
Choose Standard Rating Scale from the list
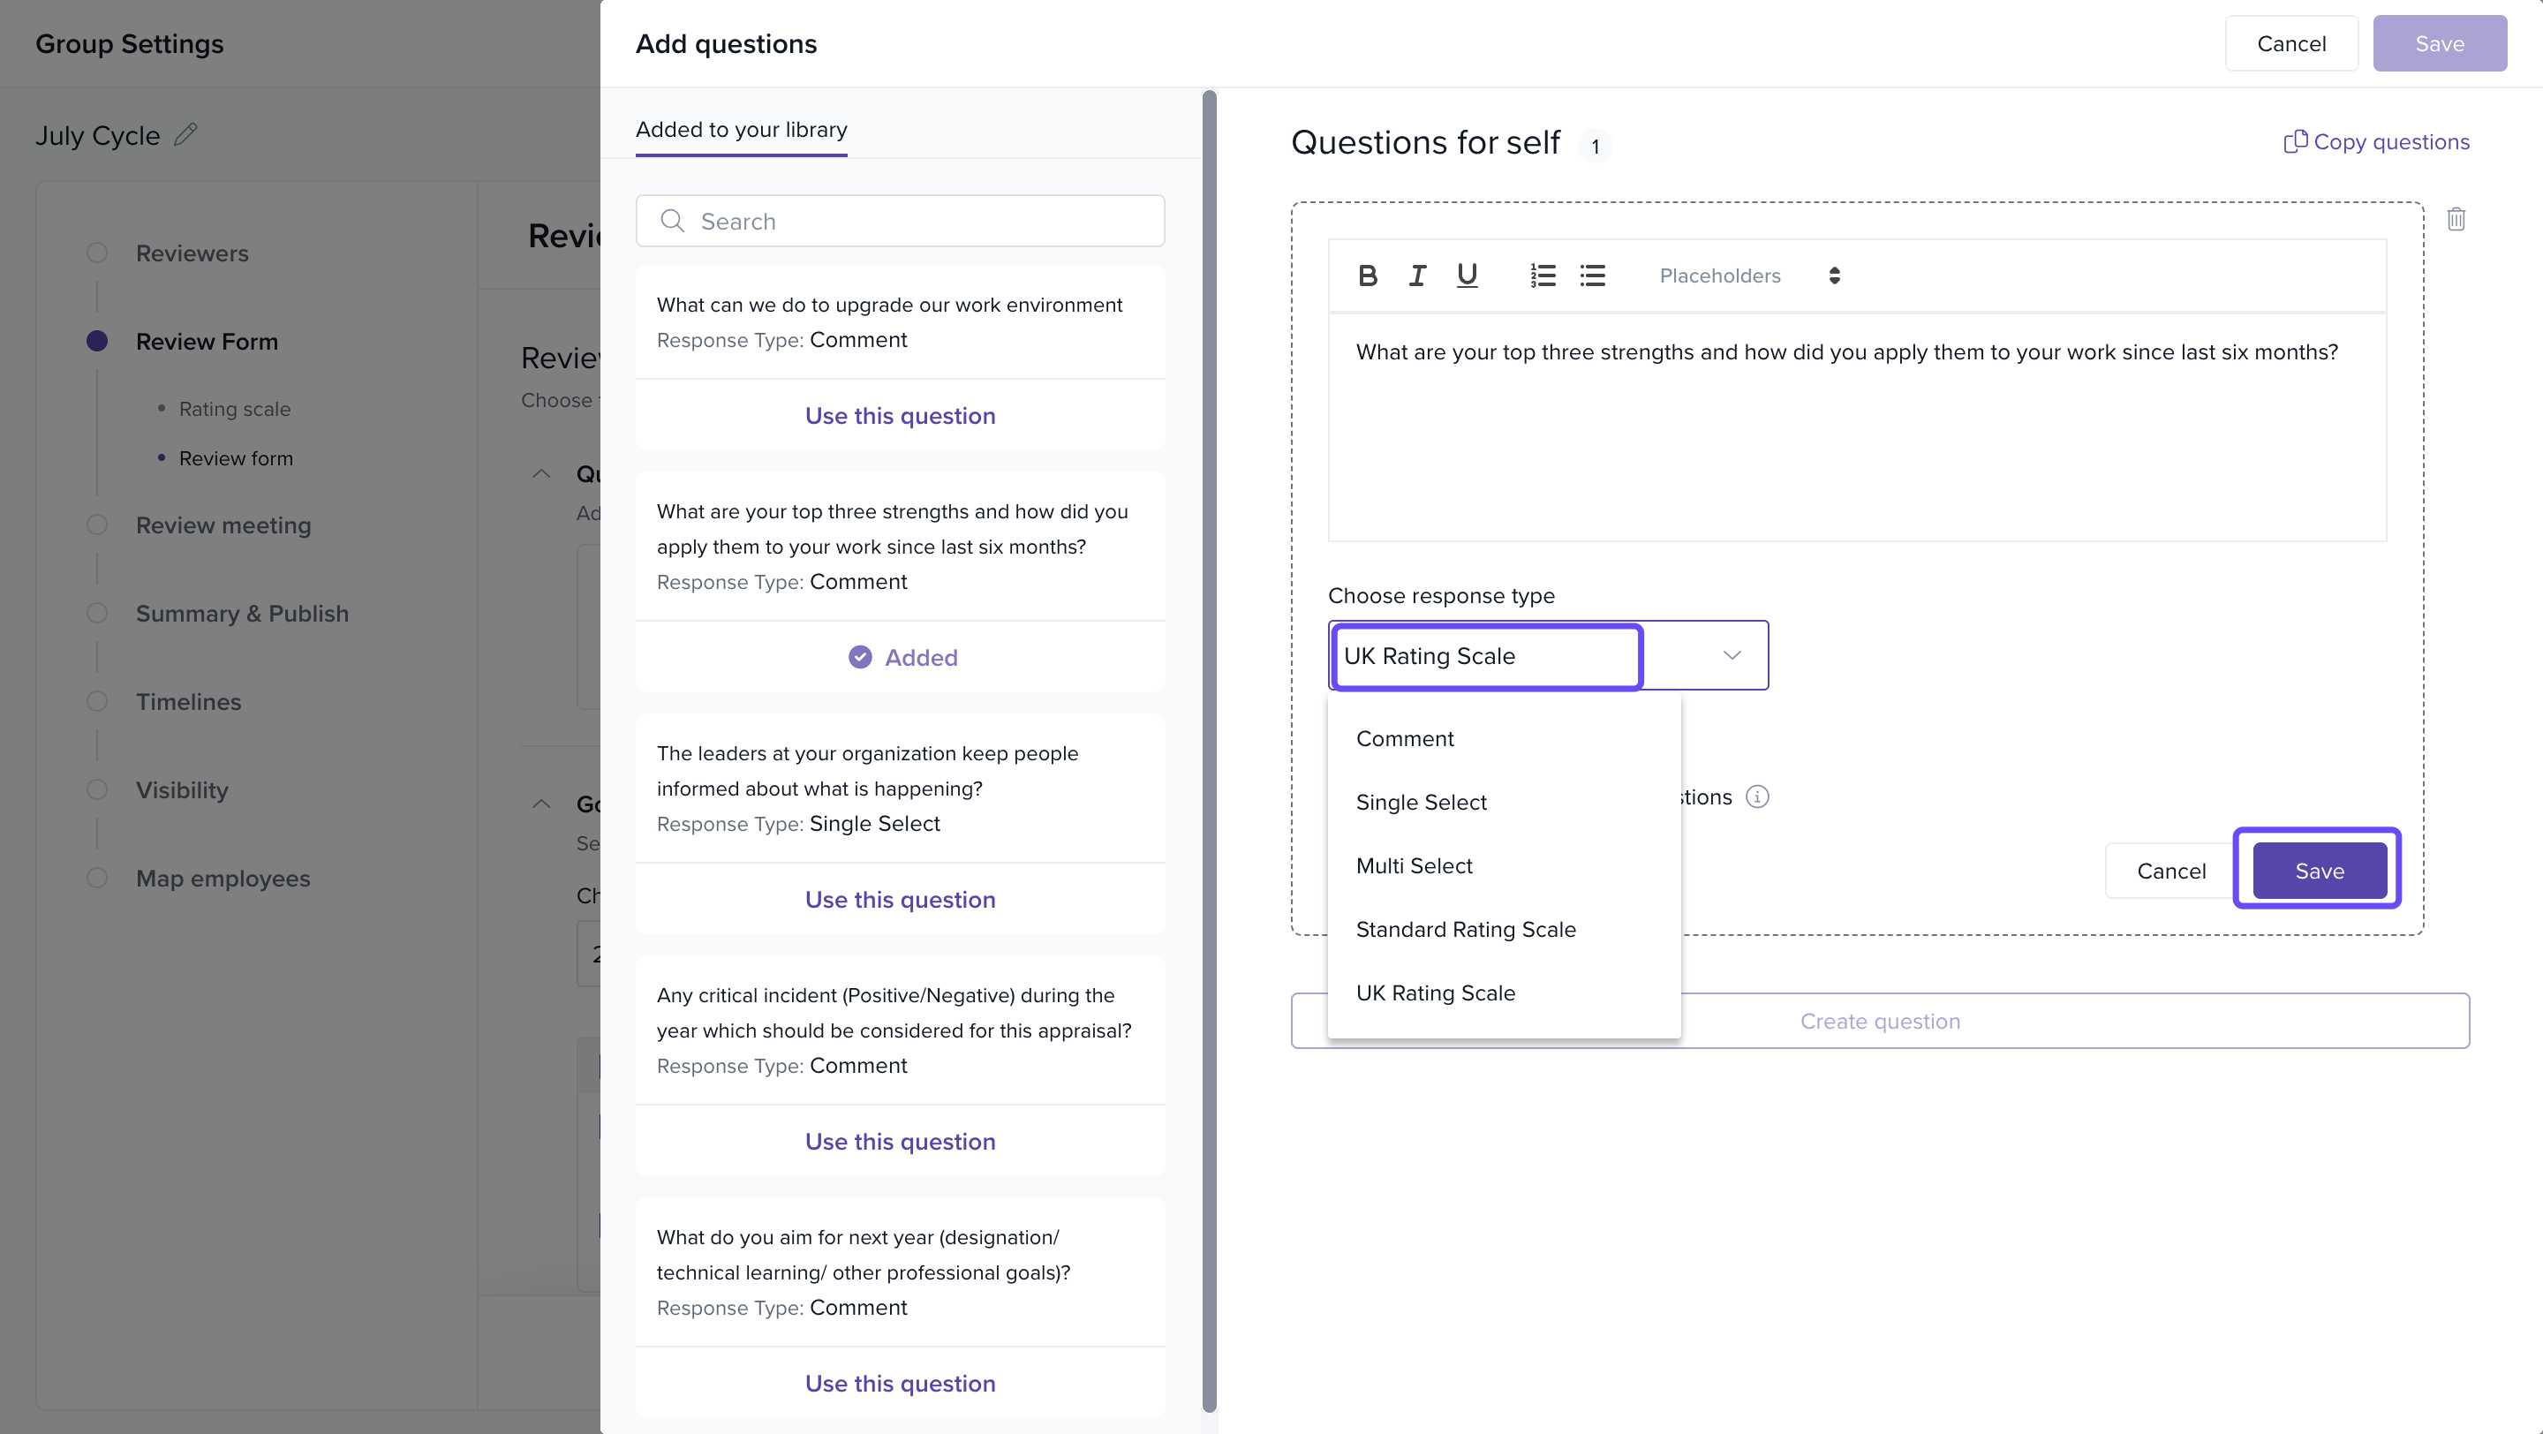1465,929
